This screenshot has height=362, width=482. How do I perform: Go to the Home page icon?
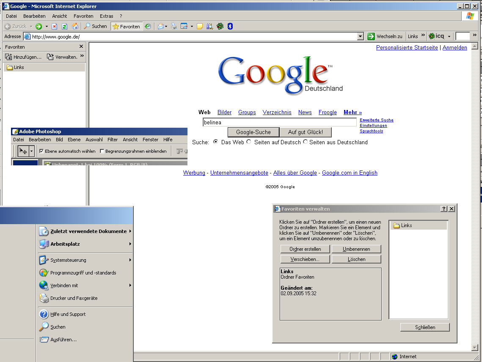[x=75, y=26]
